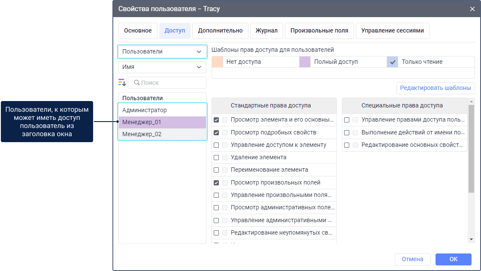This screenshot has width=481, height=271.
Task: Click scrollbar down arrow in rights panel
Action: coord(471,239)
